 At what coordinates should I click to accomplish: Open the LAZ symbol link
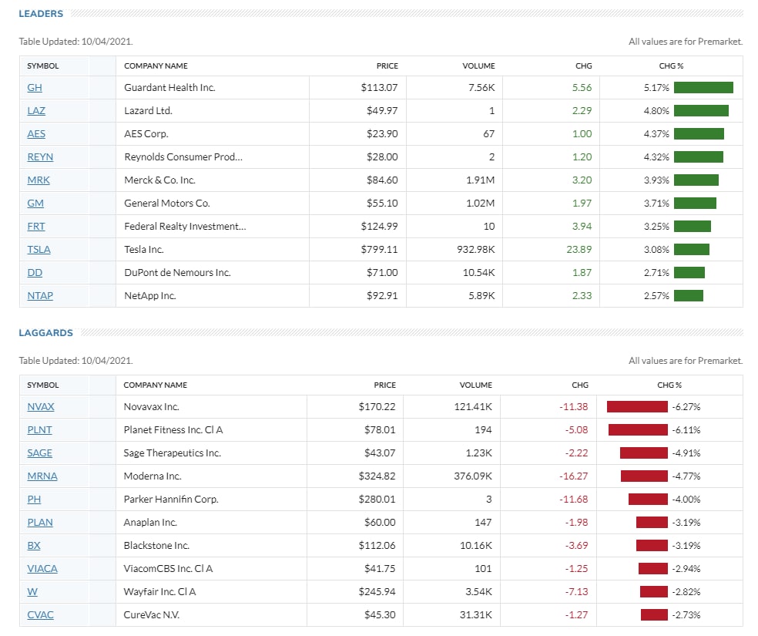(x=36, y=111)
